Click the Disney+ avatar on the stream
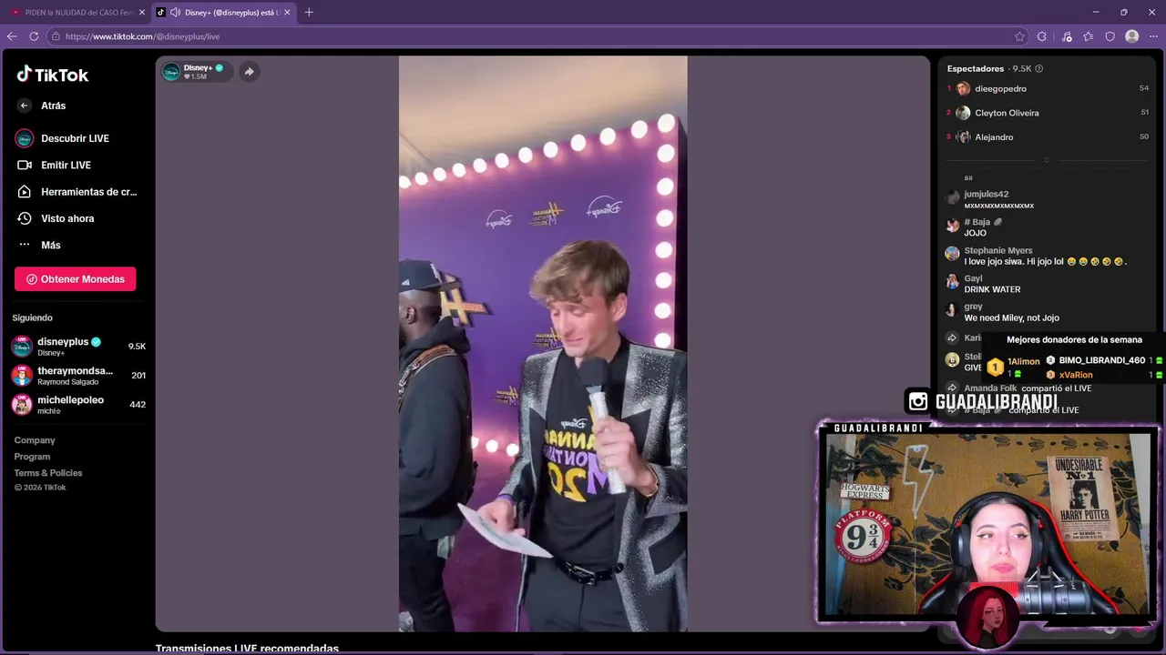 (x=171, y=72)
